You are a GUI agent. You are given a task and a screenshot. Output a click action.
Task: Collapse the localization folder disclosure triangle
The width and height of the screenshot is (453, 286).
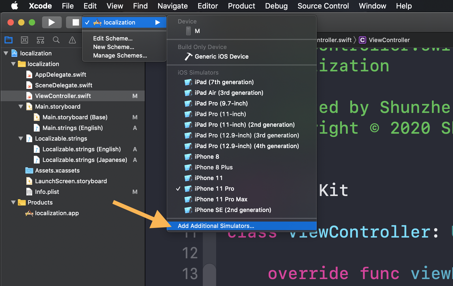13,64
